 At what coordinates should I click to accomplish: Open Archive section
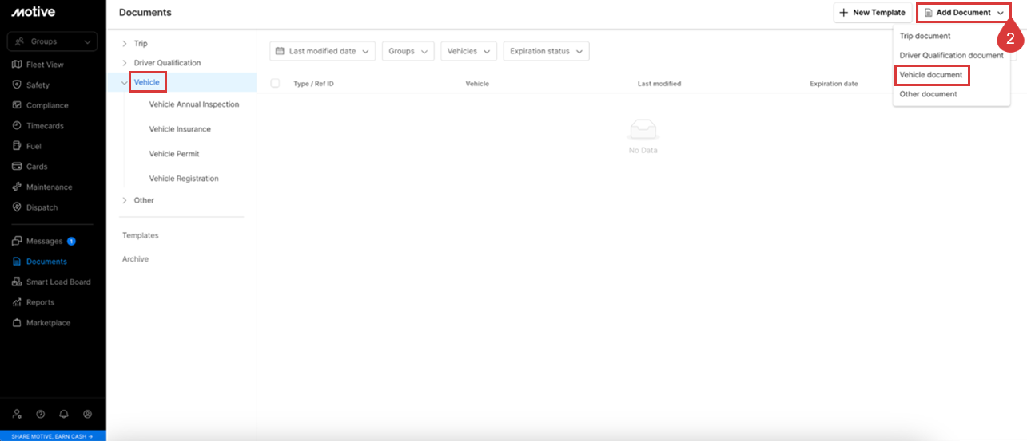point(135,259)
